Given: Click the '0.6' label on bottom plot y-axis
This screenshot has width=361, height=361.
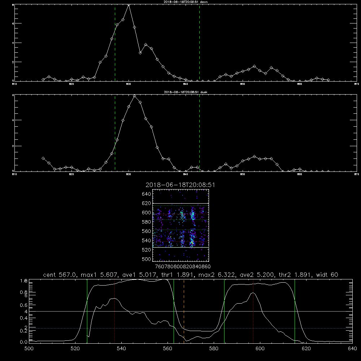Looking at the screenshot, I should coord(24,305).
